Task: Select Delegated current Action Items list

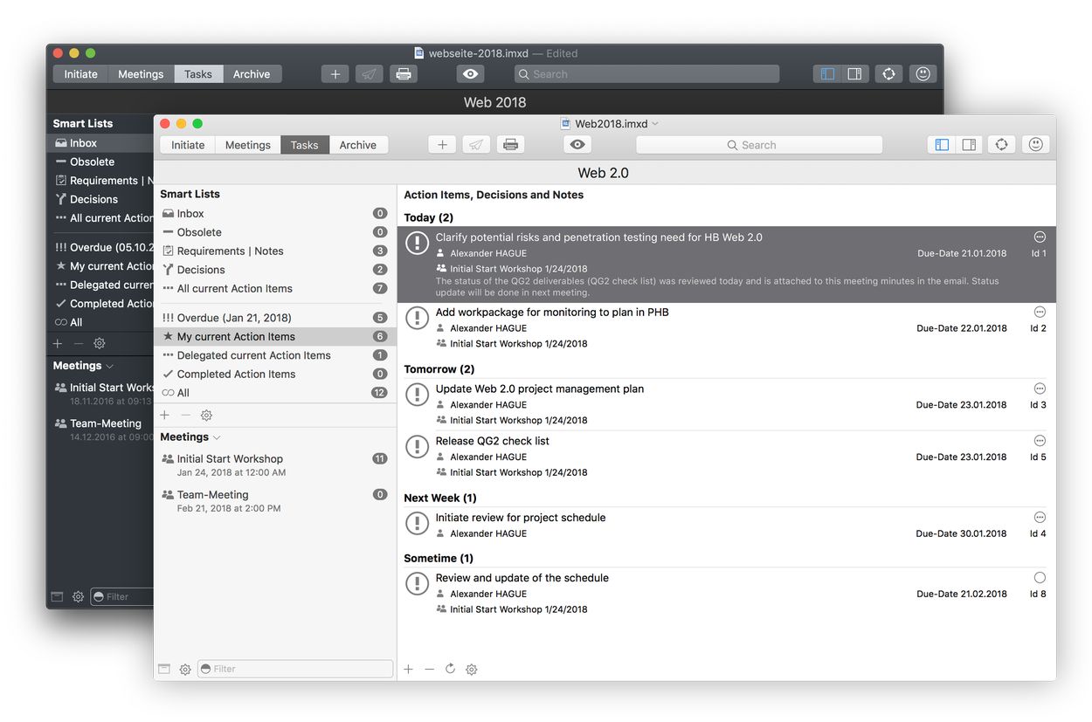Action: point(274,355)
